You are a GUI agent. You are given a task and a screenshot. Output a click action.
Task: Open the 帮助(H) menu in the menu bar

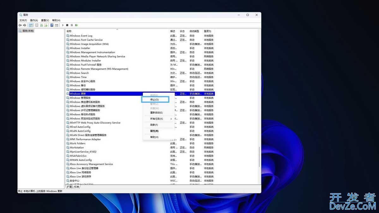coord(56,20)
